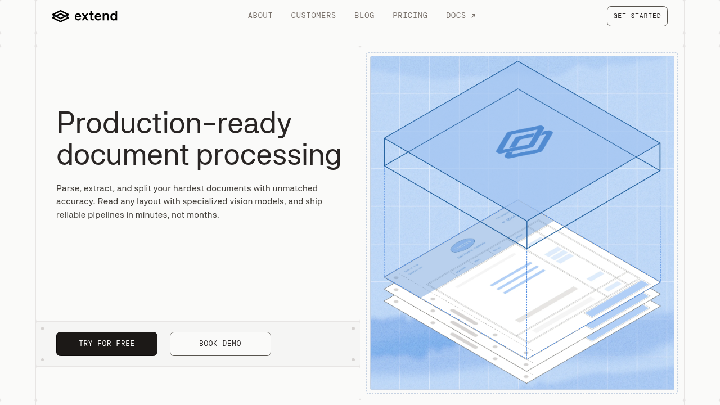Go to the Customers section

click(313, 16)
